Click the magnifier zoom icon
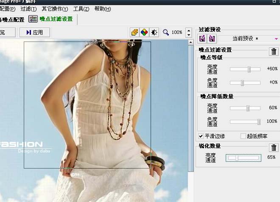Viewport: 280px width, 202px height. [166, 33]
